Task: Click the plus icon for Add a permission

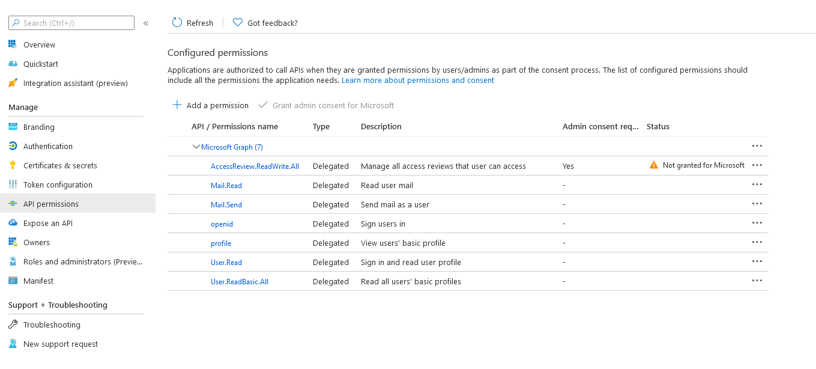Action: (x=177, y=105)
